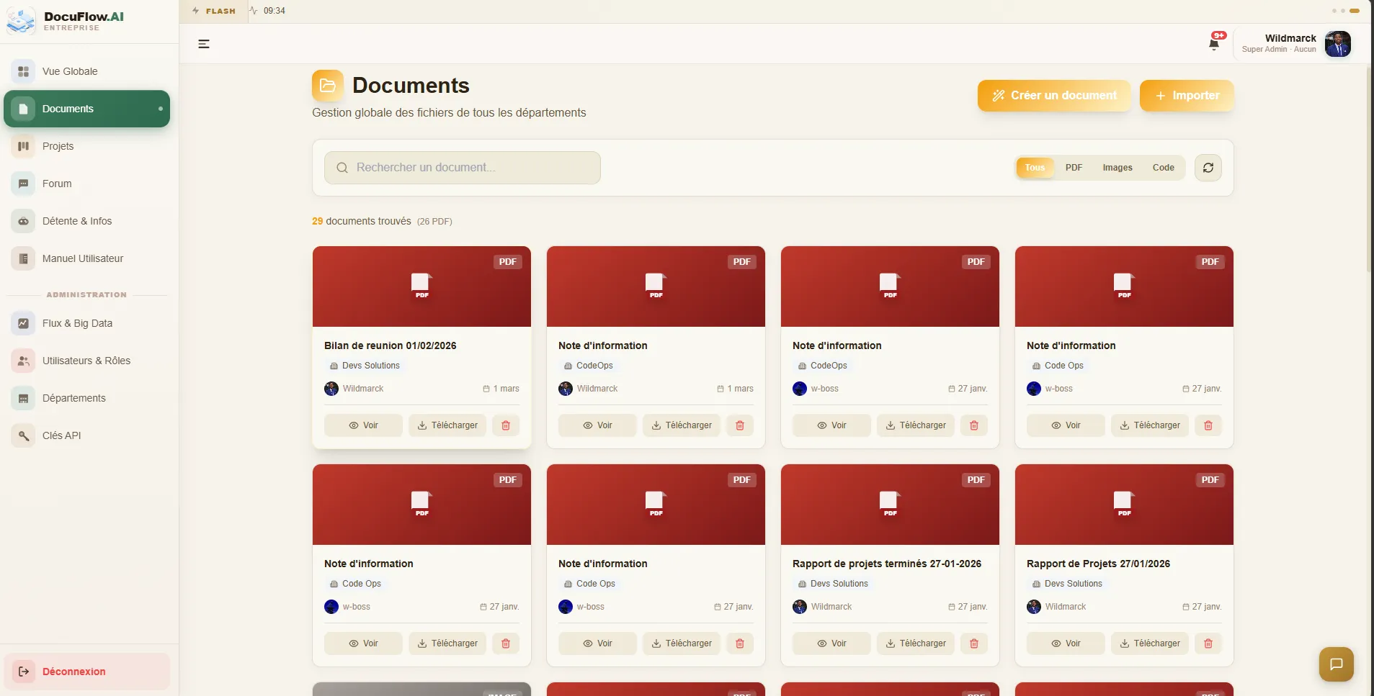Open Forum in the sidebar
Image resolution: width=1374 pixels, height=696 pixels.
click(87, 184)
